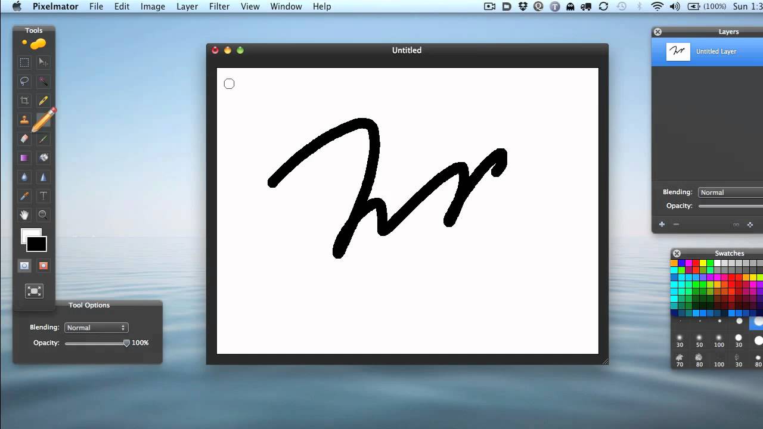Select the Lasso tool
The image size is (763, 429).
pyautogui.click(x=24, y=82)
